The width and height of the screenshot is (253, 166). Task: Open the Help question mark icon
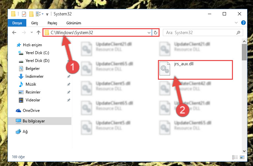click(x=243, y=23)
